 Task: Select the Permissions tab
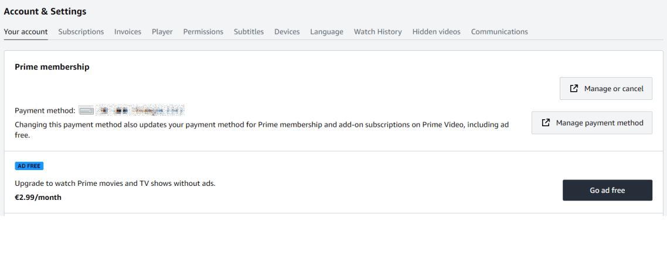tap(203, 32)
